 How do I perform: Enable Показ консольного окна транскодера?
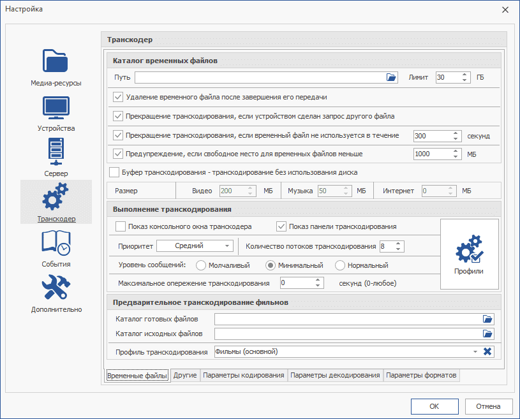point(121,226)
